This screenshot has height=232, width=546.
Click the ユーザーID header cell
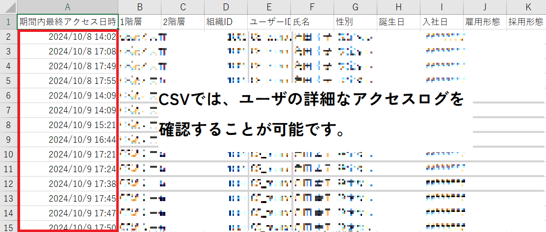pos(269,22)
